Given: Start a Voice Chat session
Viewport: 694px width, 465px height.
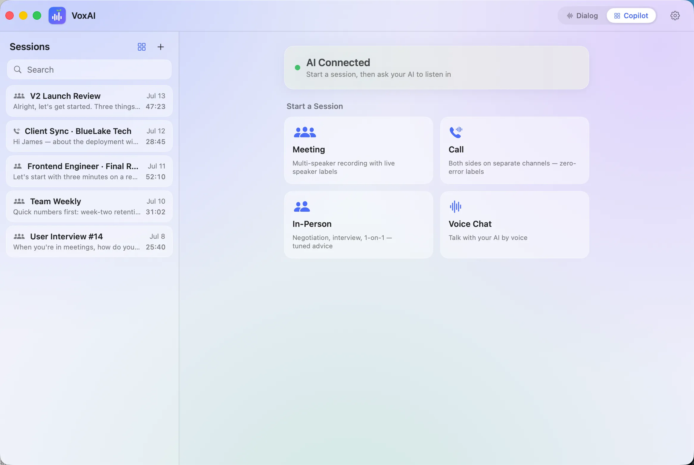Looking at the screenshot, I should pyautogui.click(x=514, y=225).
